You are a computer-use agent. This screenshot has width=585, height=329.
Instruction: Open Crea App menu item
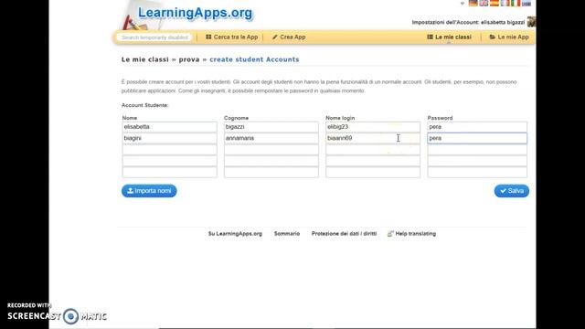pos(289,37)
